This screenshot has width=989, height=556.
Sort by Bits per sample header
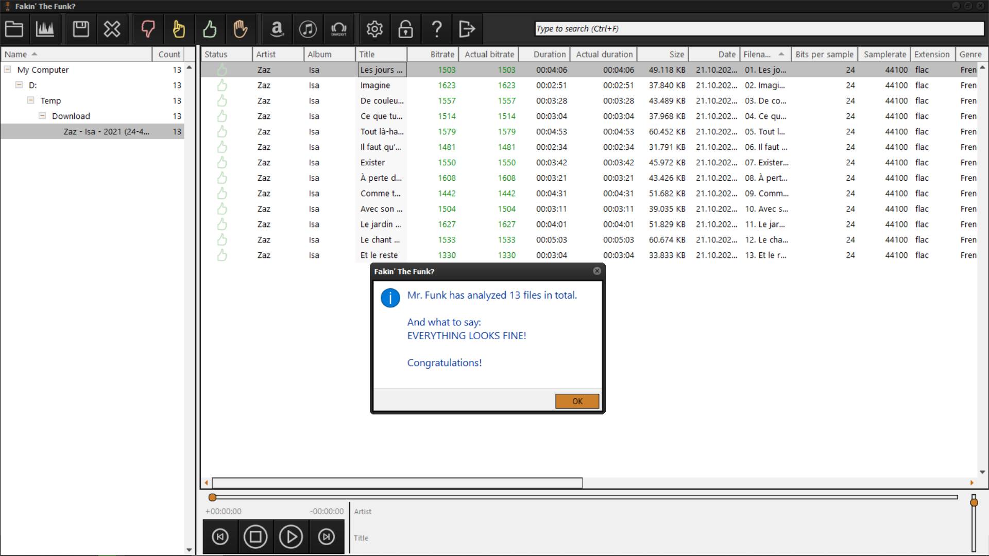825,54
